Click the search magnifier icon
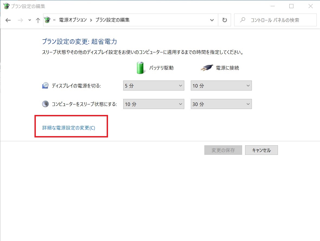 [x=242, y=20]
